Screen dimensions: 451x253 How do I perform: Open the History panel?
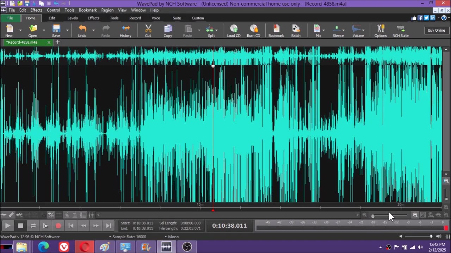(x=125, y=31)
